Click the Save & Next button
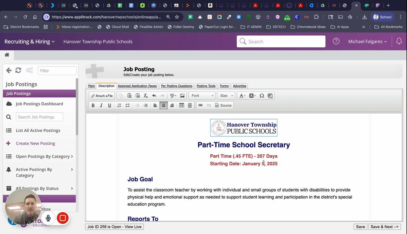This screenshot has height=234, width=407. pyautogui.click(x=384, y=227)
